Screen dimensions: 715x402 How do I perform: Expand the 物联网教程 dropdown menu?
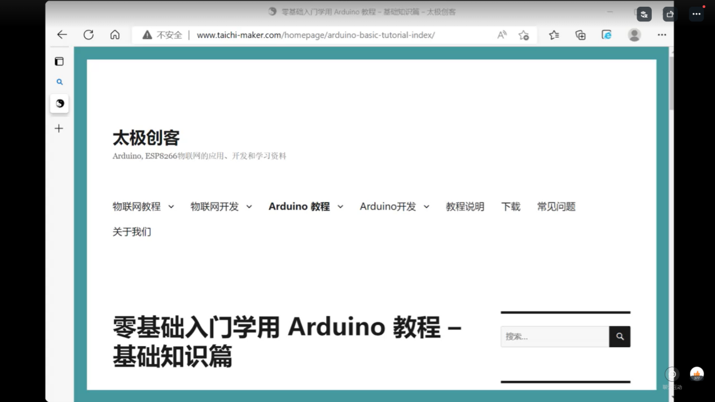(x=171, y=207)
